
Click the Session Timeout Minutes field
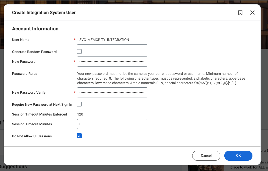[112, 124]
